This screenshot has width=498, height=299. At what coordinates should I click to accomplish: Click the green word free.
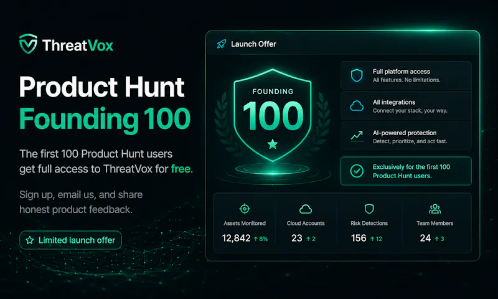coord(182,169)
